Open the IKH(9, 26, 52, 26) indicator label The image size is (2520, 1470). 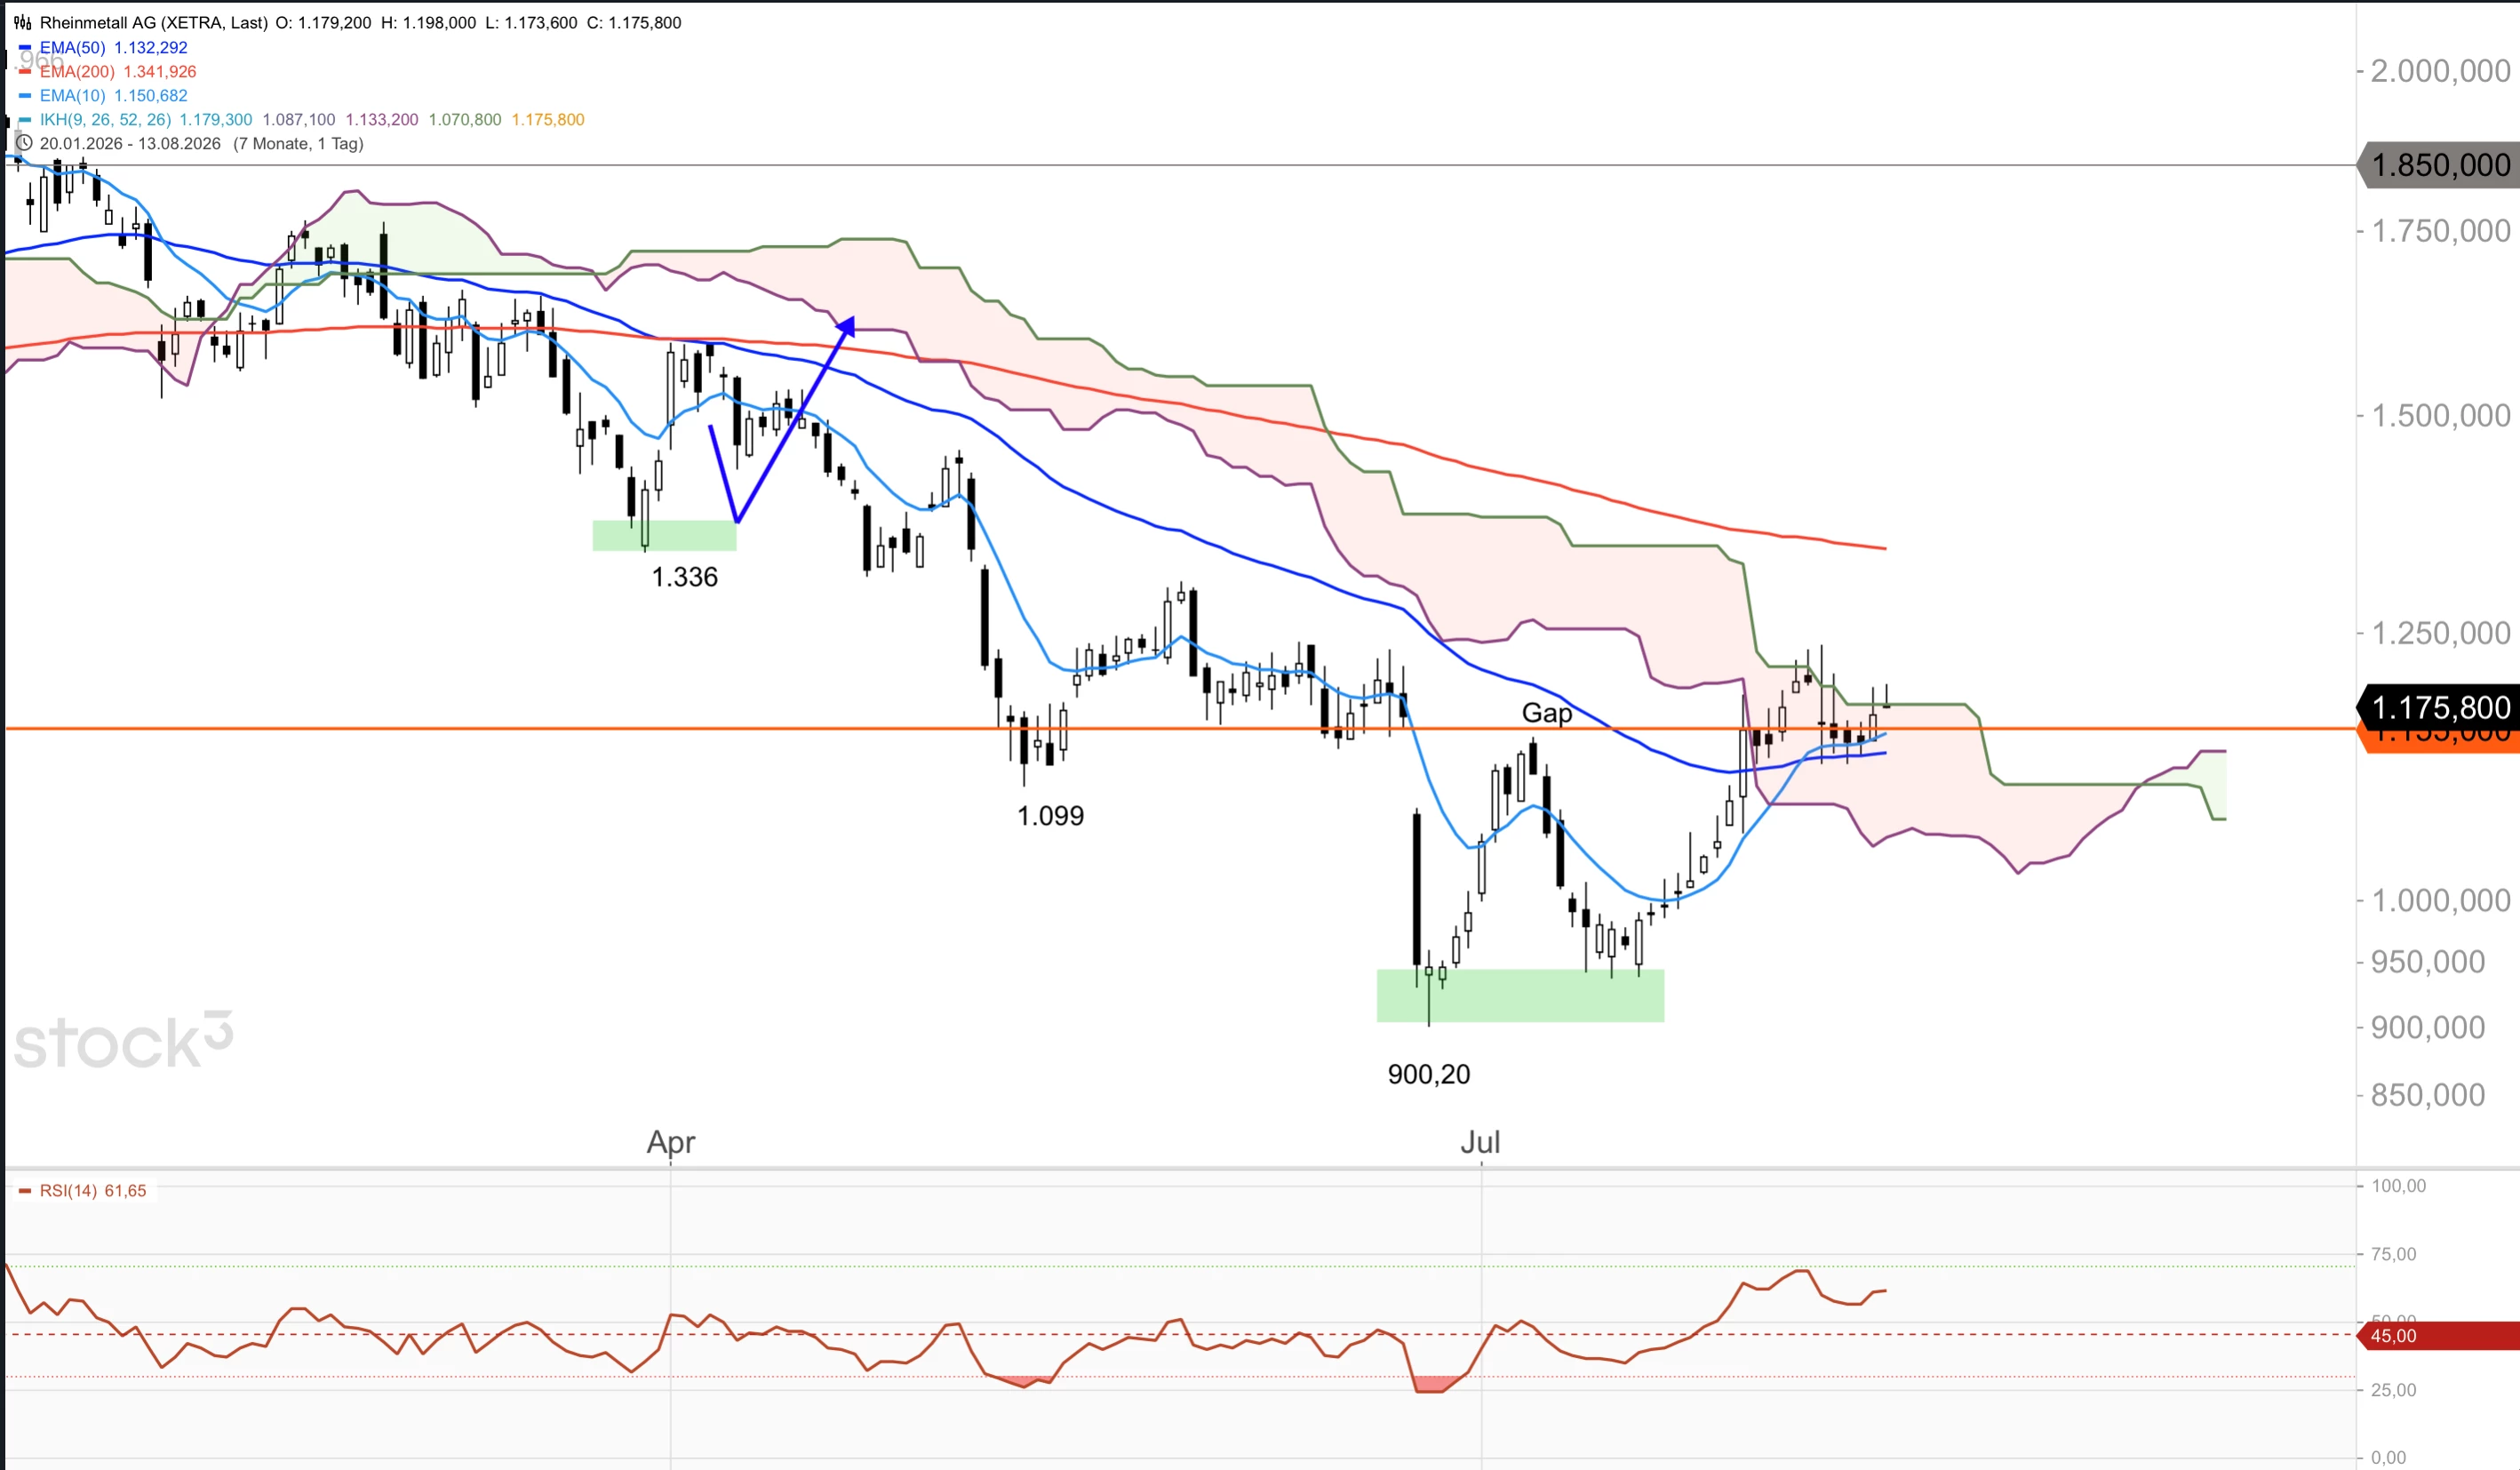point(105,119)
